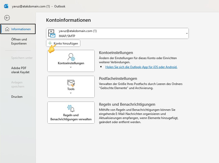Open the account selection dropdown arrow
The height and width of the screenshot is (163, 219).
pos(187,33)
